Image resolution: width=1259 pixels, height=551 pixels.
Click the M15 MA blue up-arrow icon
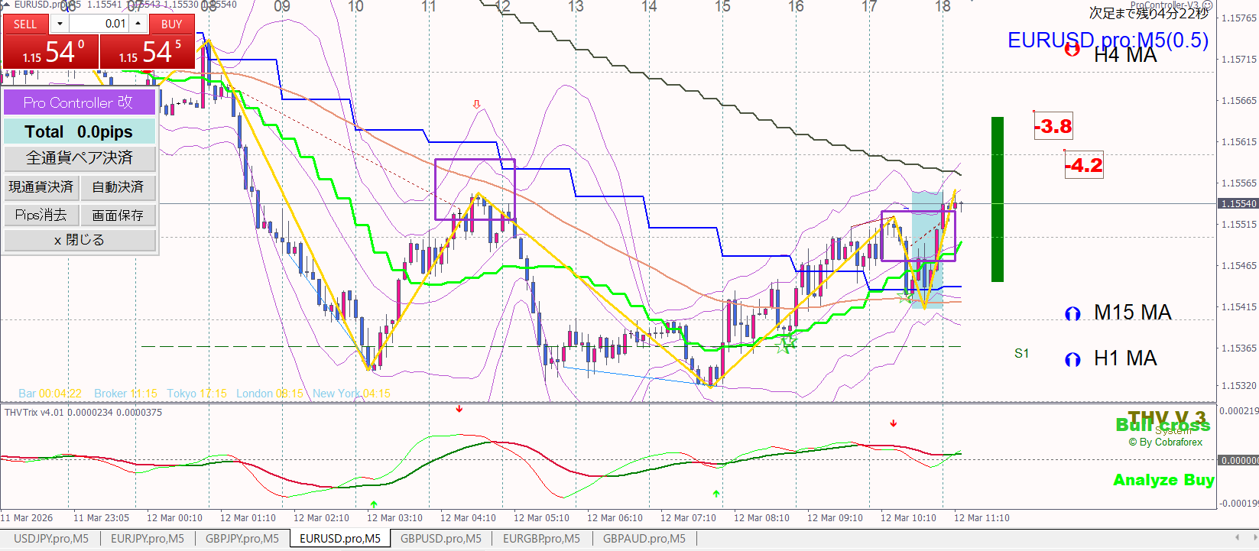pos(1072,313)
